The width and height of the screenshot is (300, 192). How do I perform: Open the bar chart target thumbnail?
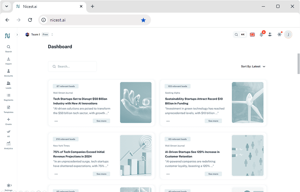(136, 155)
